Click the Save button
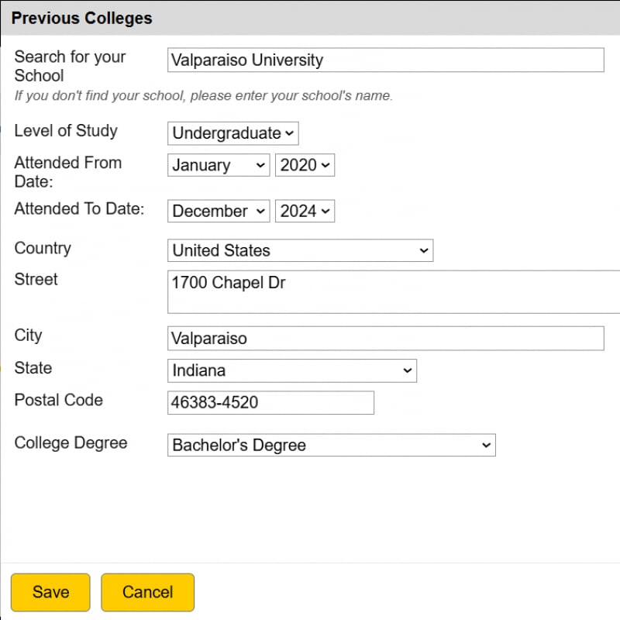Image resolution: width=620 pixels, height=620 pixels. tap(50, 592)
